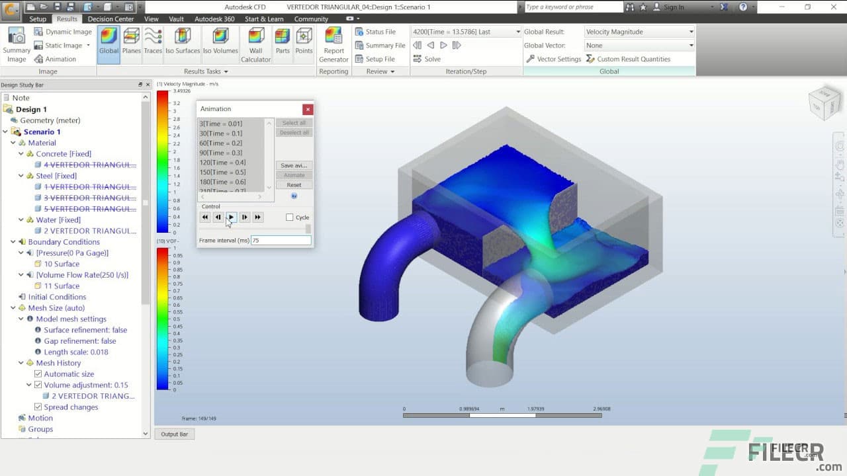
Task: Click the play animation control
Action: coord(231,217)
